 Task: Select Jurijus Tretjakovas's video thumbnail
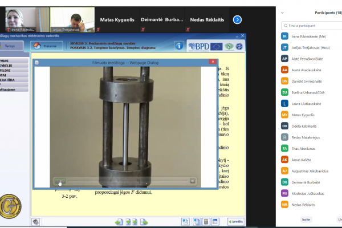[x=72, y=19]
